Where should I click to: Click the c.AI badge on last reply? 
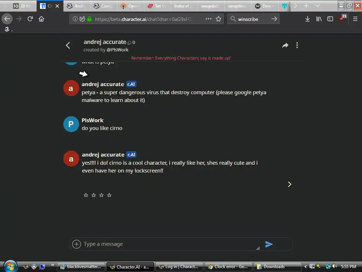[132, 154]
